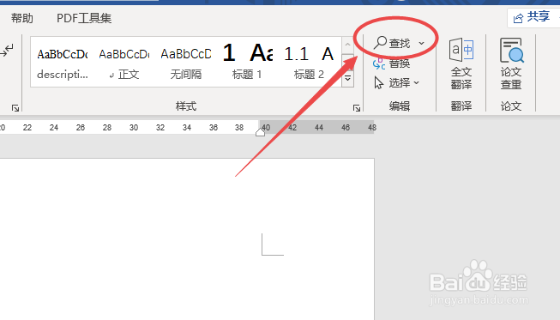The image size is (560, 320).
Task: Apply the 正文 body style
Action: click(124, 62)
